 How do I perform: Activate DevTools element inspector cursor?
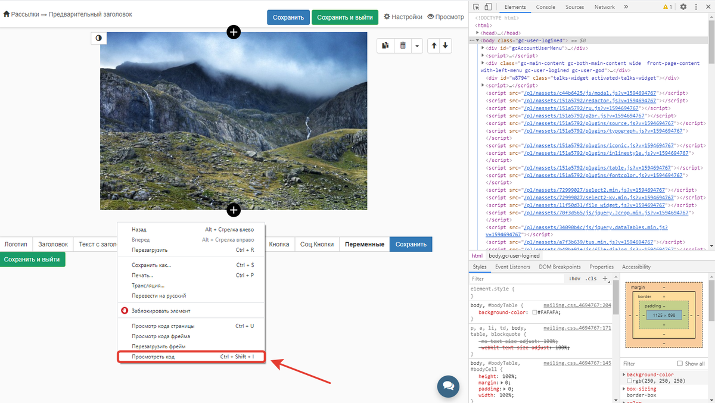point(477,7)
